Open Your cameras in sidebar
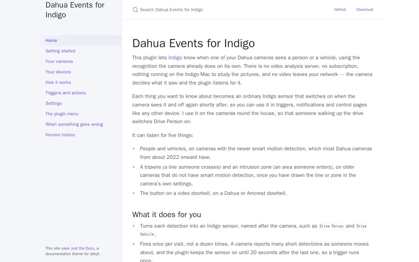The image size is (419, 262). [79, 62]
